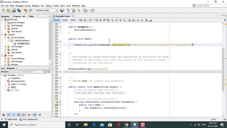This screenshot has height=128, width=227.
Task: Select test() in the Navigator list
Action: [13, 87]
